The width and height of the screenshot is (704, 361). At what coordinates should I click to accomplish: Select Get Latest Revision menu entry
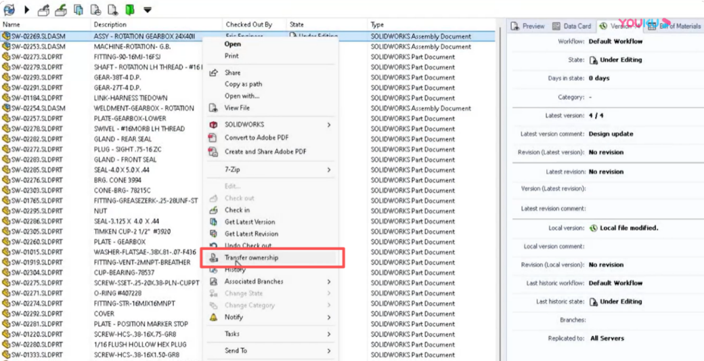(x=251, y=234)
